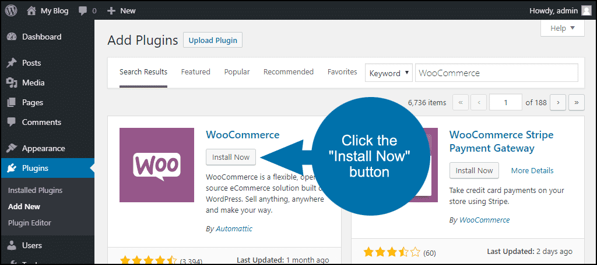Viewport: 597px width, 265px height.
Task: Click the plugin search field with WooCommerce
Action: [497, 73]
